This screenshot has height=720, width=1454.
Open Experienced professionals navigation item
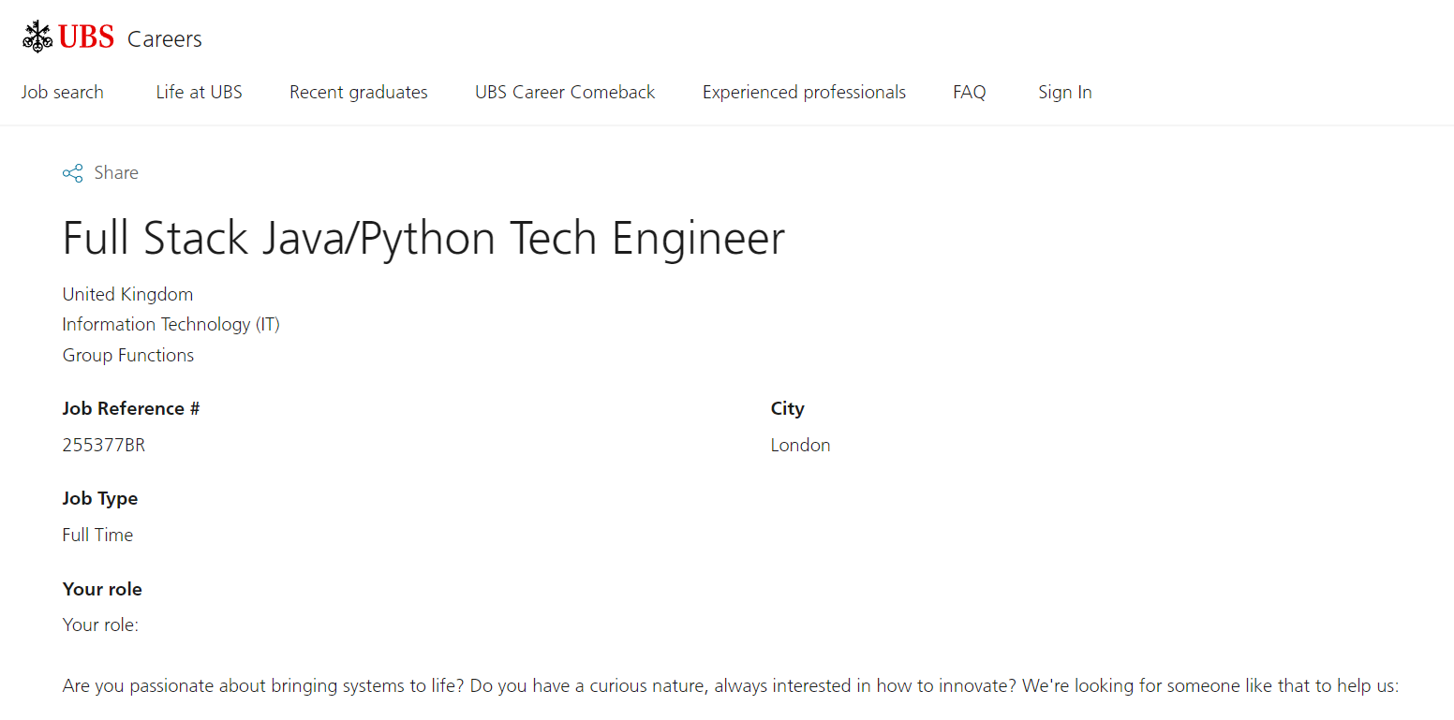(804, 93)
